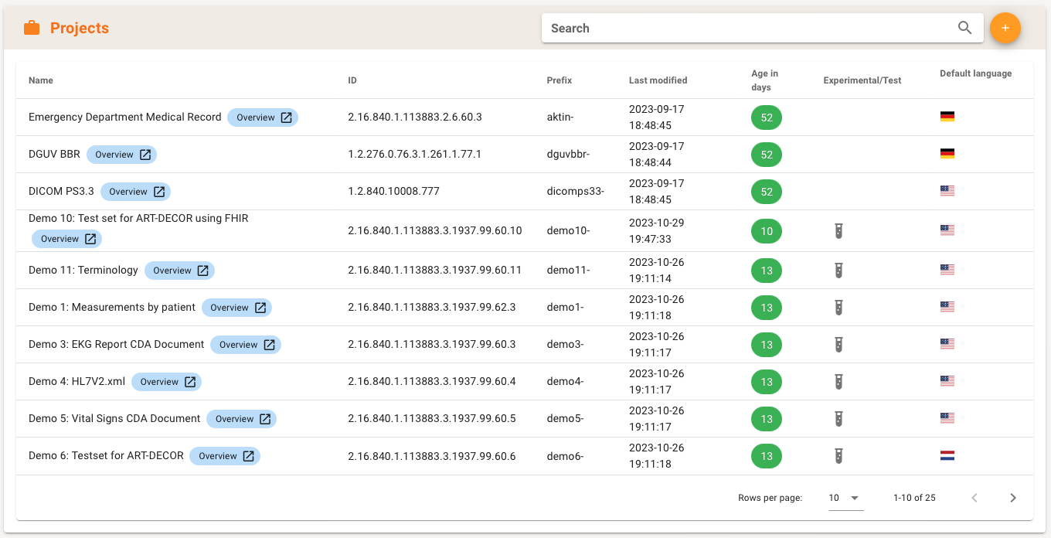Sort table by Name column header
This screenshot has height=538, width=1051.
pyautogui.click(x=41, y=80)
